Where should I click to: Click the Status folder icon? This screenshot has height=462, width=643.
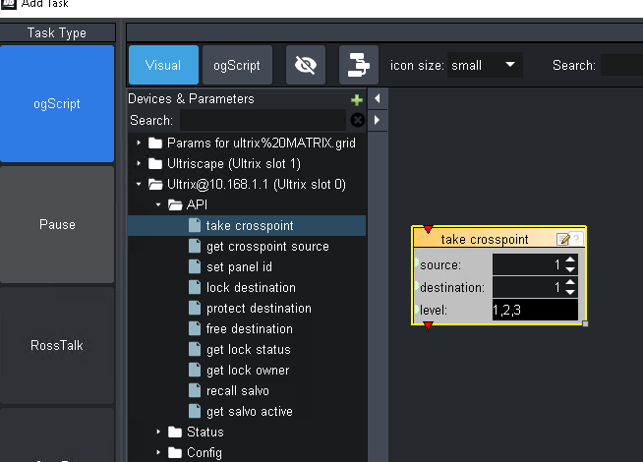[x=175, y=432]
